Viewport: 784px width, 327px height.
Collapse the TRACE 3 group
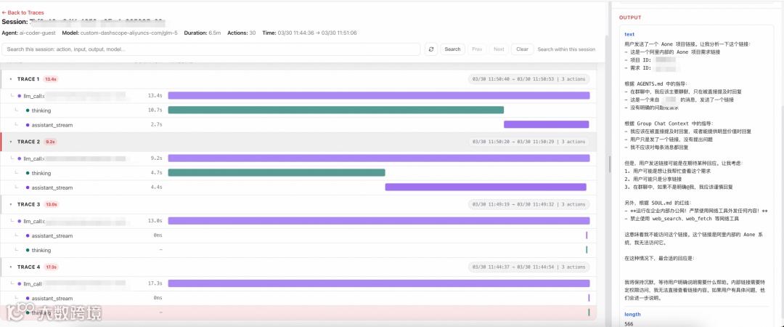pos(11,204)
